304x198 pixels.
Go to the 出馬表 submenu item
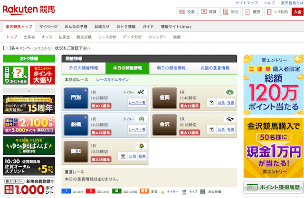click(29, 37)
